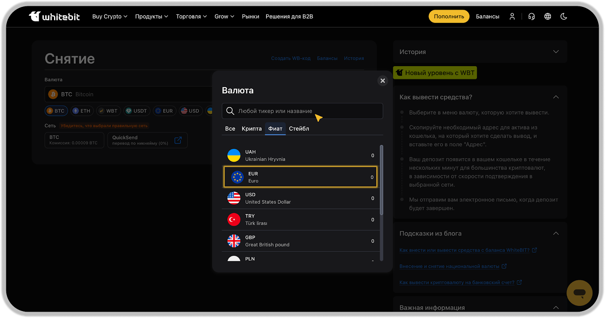The height and width of the screenshot is (318, 605).
Task: Select the ETH quick currency chip
Action: [x=82, y=111]
